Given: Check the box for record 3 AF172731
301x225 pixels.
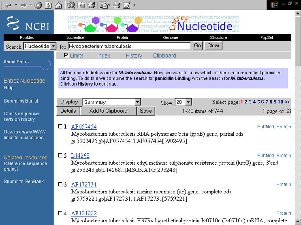Looking at the screenshot, I should click(x=60, y=184).
